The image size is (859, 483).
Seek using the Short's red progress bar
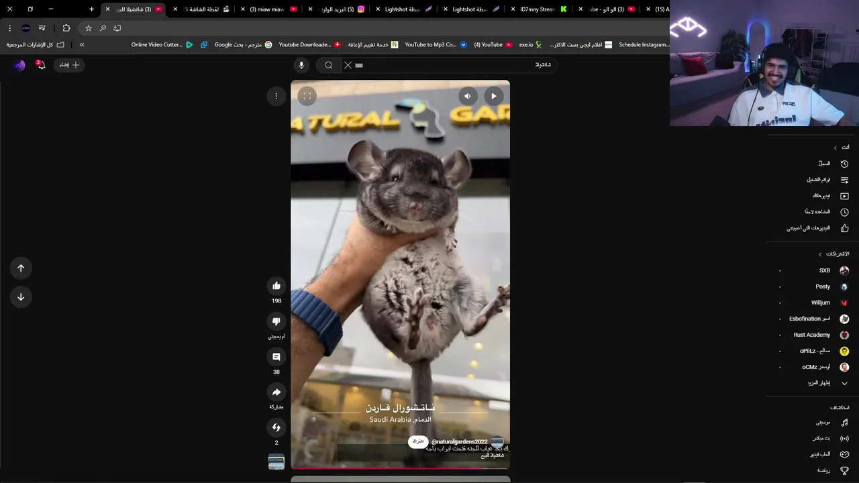tap(400, 468)
